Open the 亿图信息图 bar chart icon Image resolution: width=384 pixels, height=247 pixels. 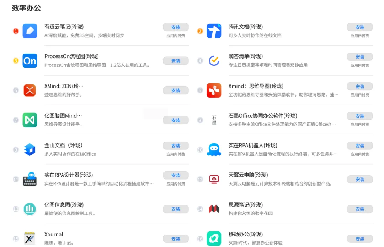click(30, 209)
